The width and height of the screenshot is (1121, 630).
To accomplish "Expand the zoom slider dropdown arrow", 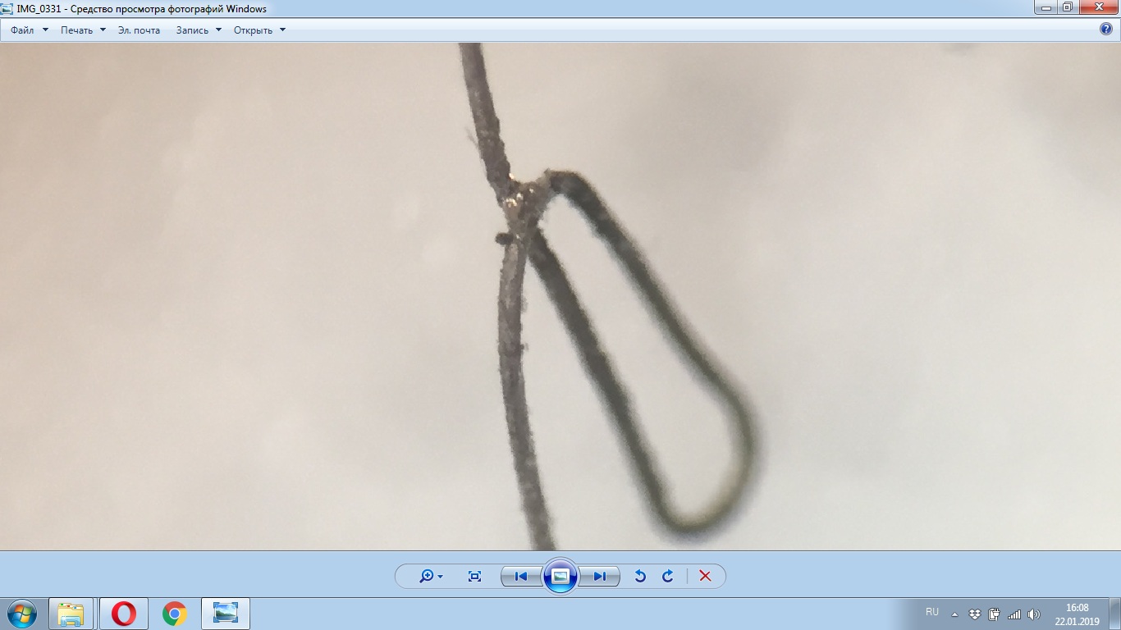I will pyautogui.click(x=441, y=577).
